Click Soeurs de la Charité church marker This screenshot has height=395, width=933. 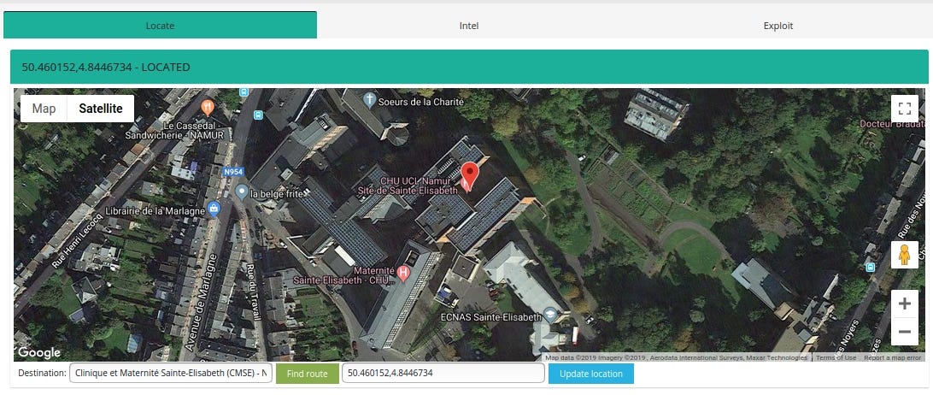coord(370,99)
